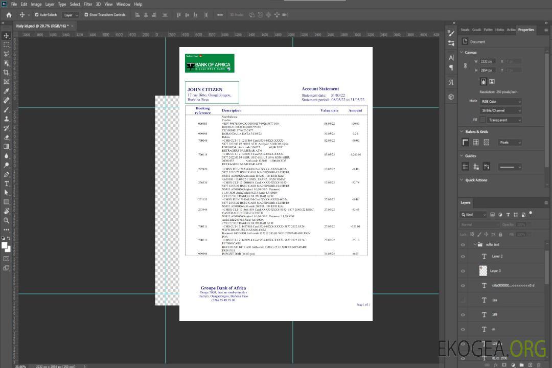Click the Home icon in options bar
The image size is (552, 368).
(x=9, y=15)
